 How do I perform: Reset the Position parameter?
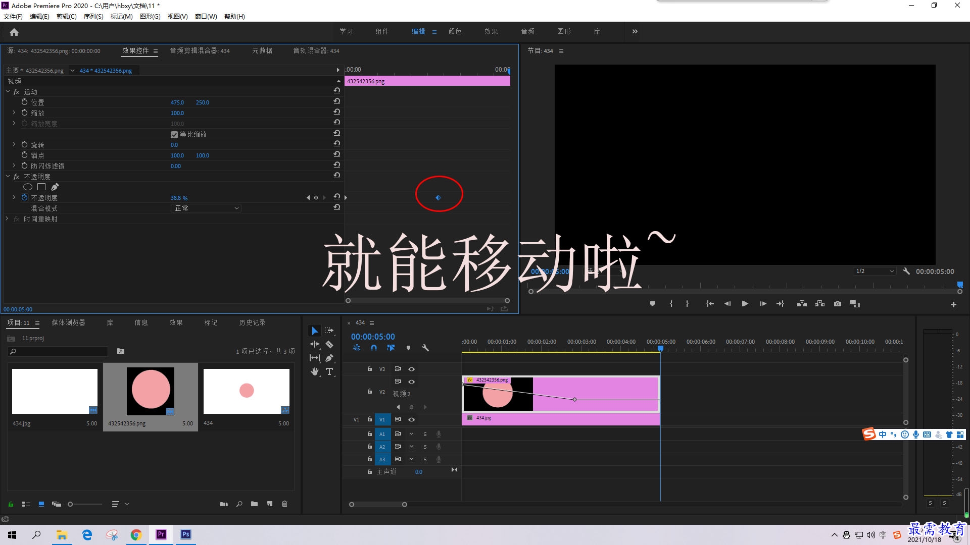pyautogui.click(x=336, y=101)
